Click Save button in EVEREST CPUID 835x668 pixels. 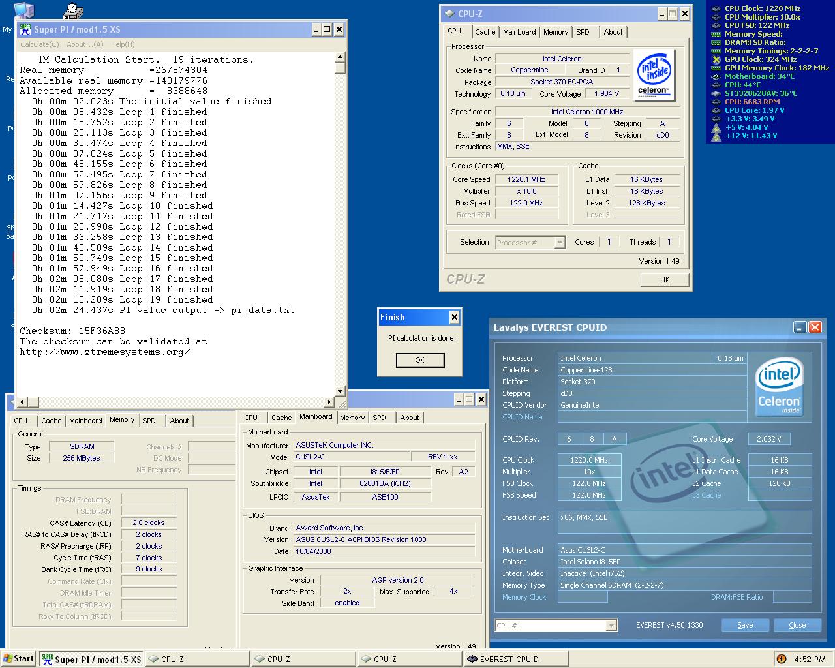[745, 625]
